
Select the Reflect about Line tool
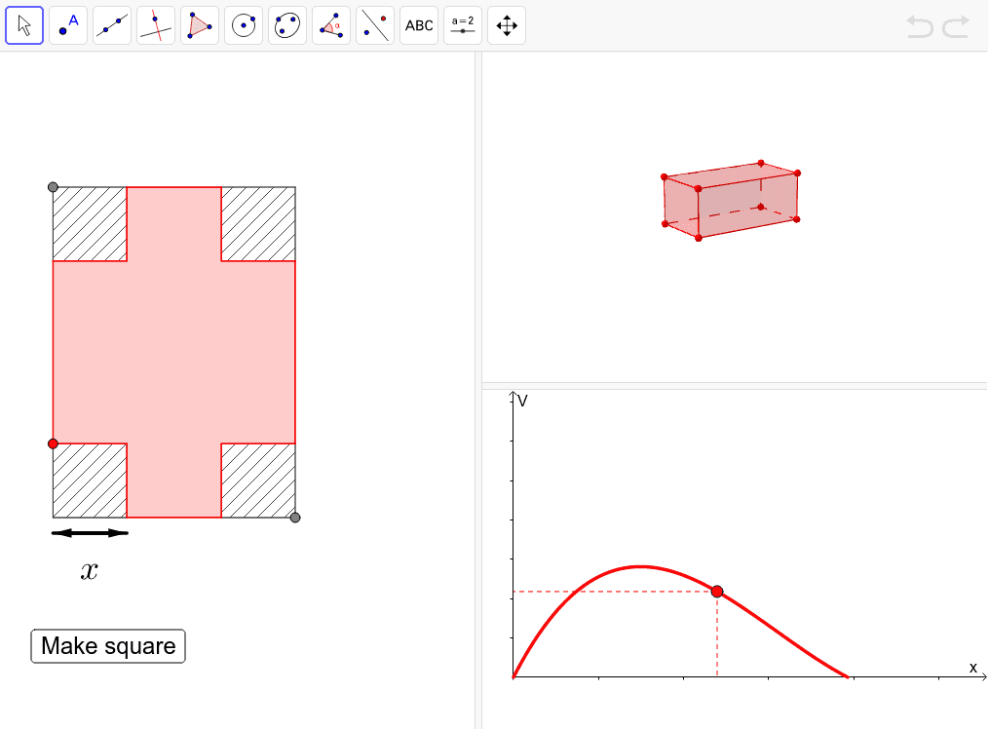[374, 24]
